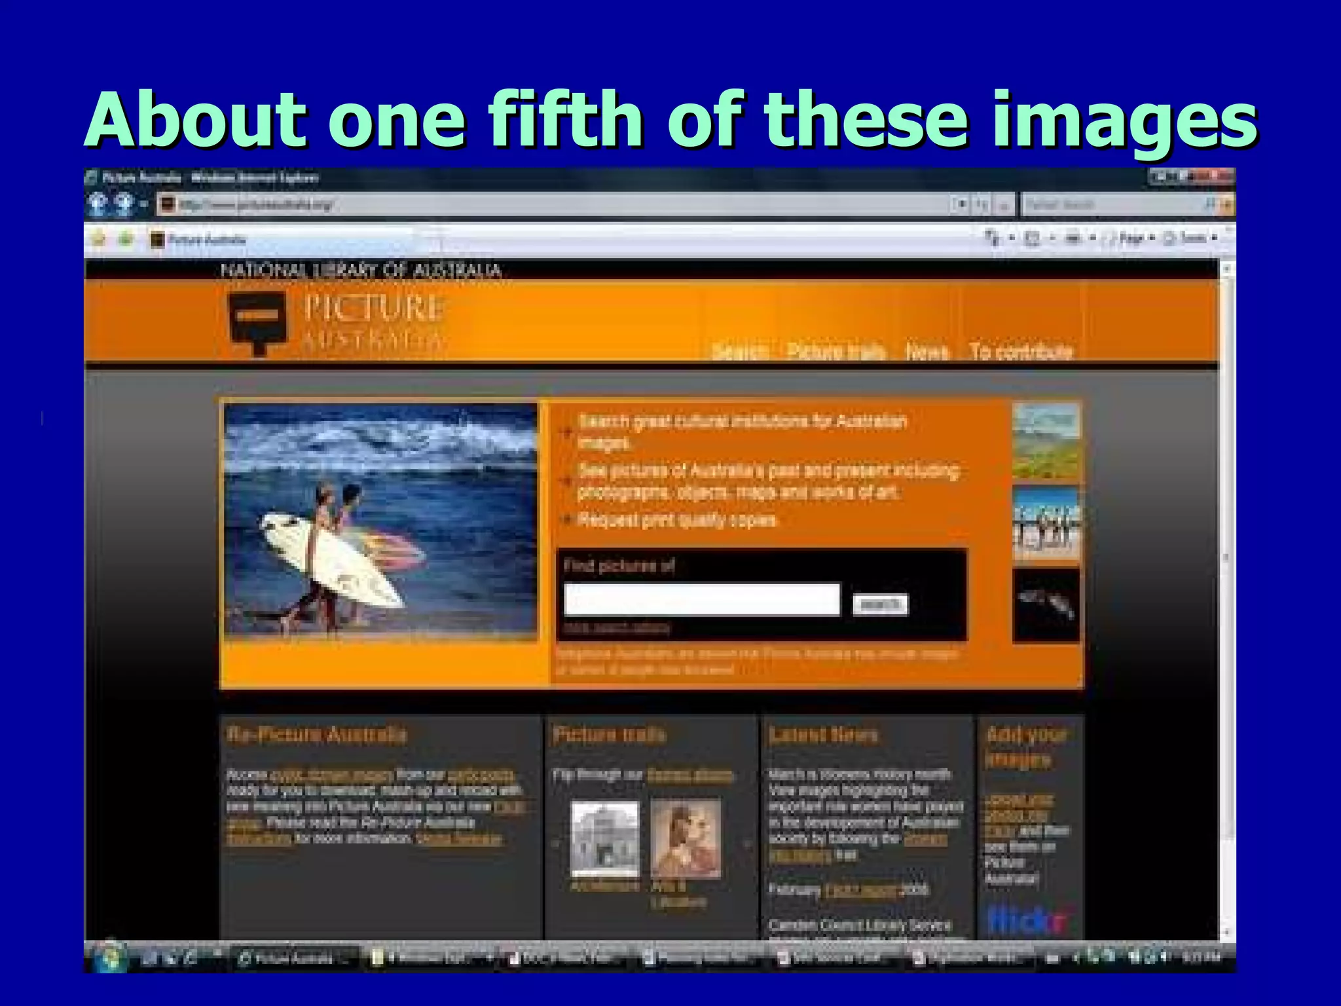Click the Architecture link under Picture trails

pos(604,887)
